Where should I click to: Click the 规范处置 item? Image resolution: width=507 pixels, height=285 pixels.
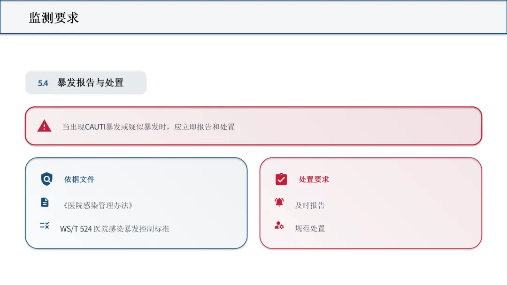pos(310,229)
